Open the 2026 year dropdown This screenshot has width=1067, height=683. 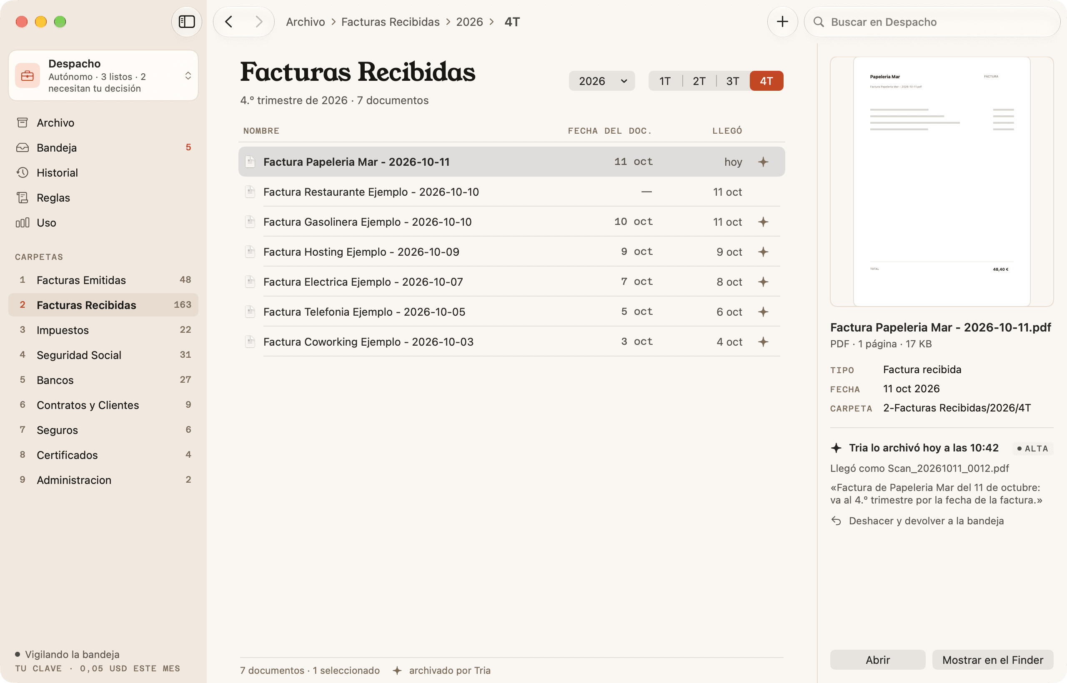(x=602, y=81)
